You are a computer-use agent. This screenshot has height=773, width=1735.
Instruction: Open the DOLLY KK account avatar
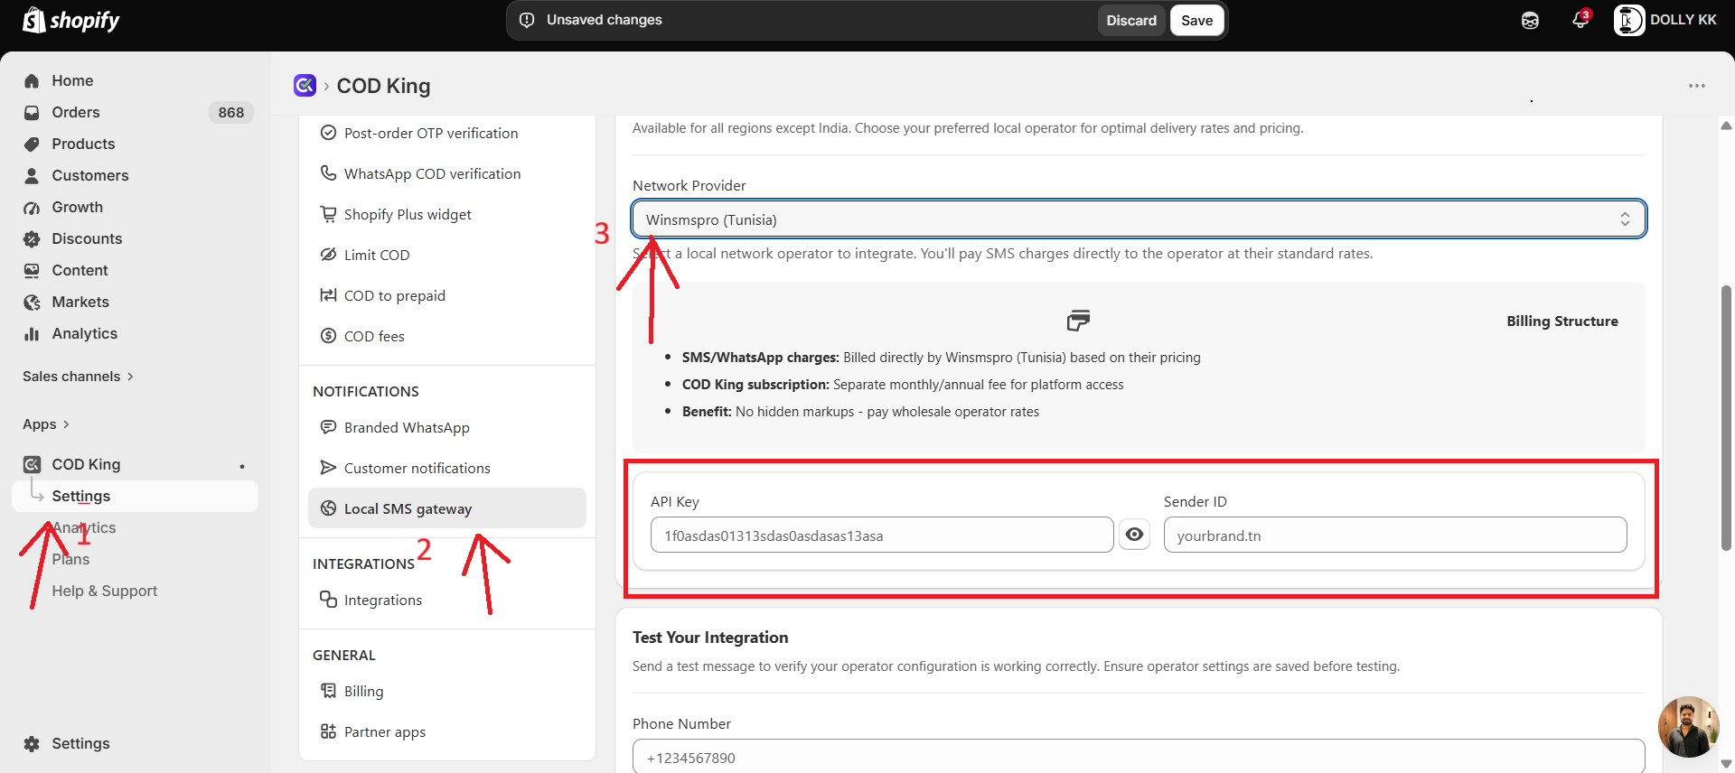(x=1628, y=20)
